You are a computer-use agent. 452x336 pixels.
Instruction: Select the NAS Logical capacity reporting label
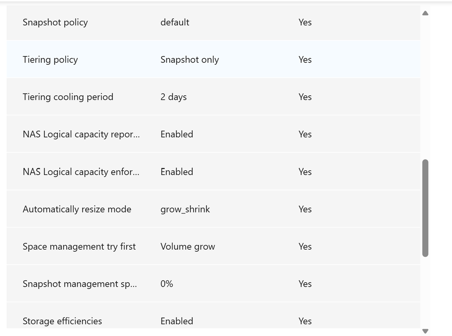click(x=81, y=134)
